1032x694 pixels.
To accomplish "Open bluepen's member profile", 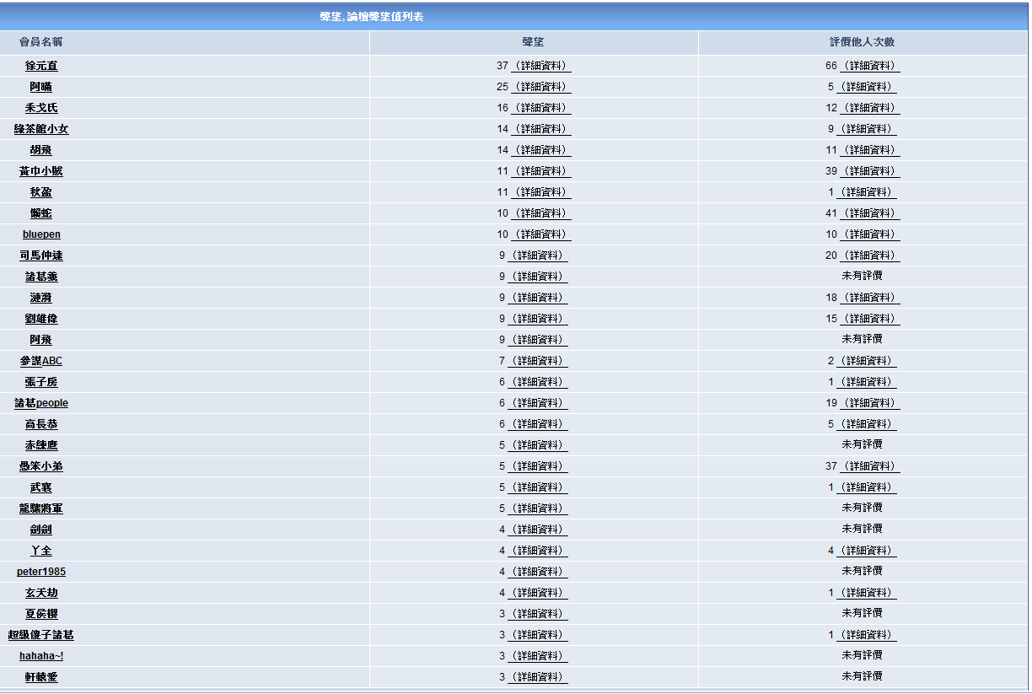I will point(41,234).
